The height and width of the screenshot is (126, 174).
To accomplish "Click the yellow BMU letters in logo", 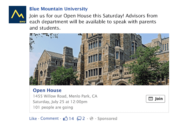I will click(22, 22).
